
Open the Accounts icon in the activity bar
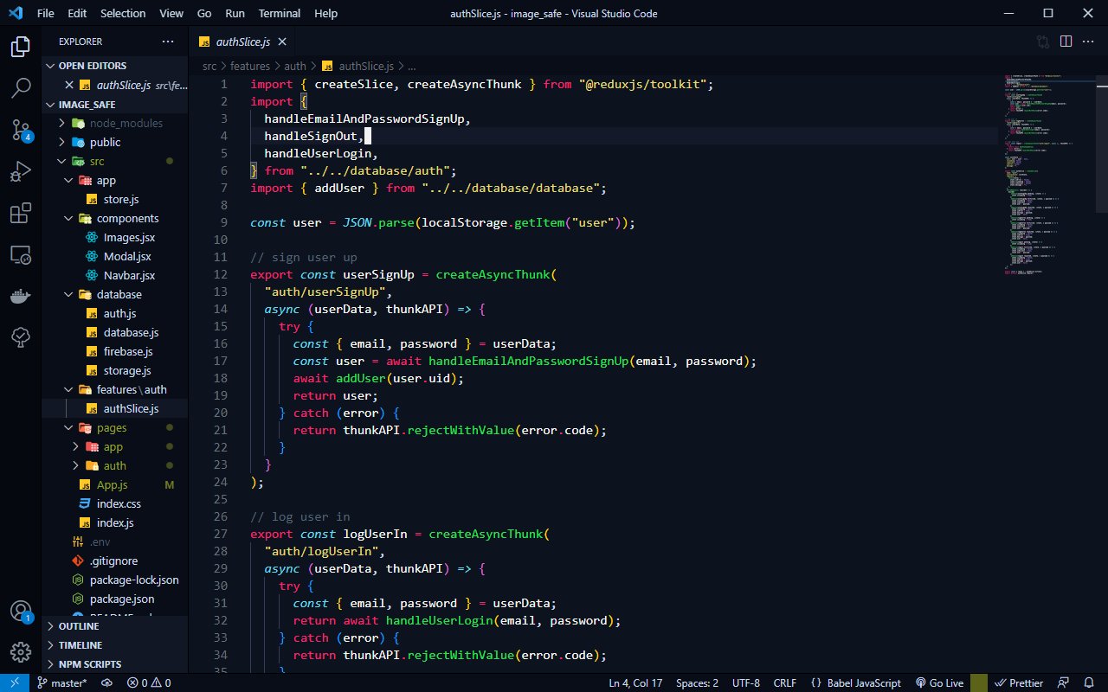click(19, 610)
